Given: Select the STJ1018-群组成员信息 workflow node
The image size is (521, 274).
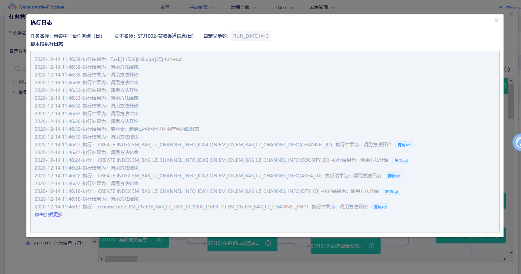Looking at the screenshot, I should [x=242, y=244].
